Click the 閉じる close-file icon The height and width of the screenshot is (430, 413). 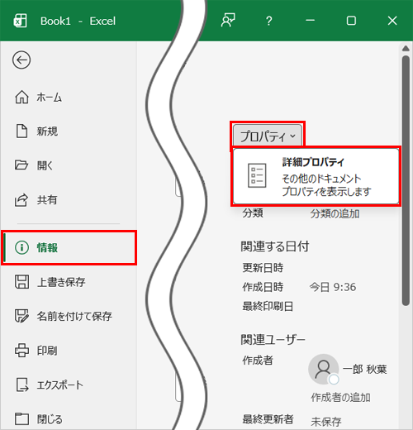[x=21, y=419]
